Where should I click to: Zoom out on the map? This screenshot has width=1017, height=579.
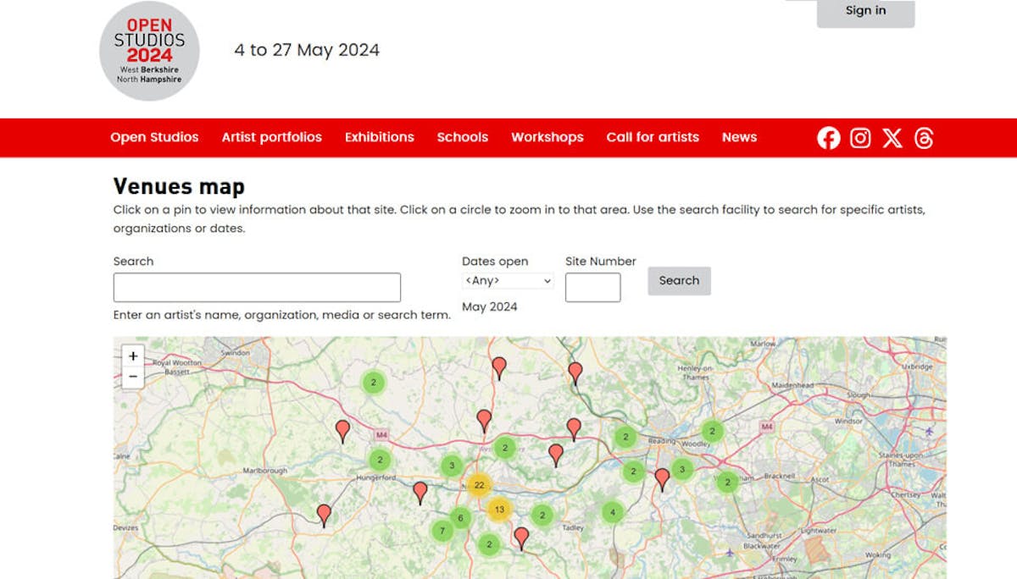(133, 378)
